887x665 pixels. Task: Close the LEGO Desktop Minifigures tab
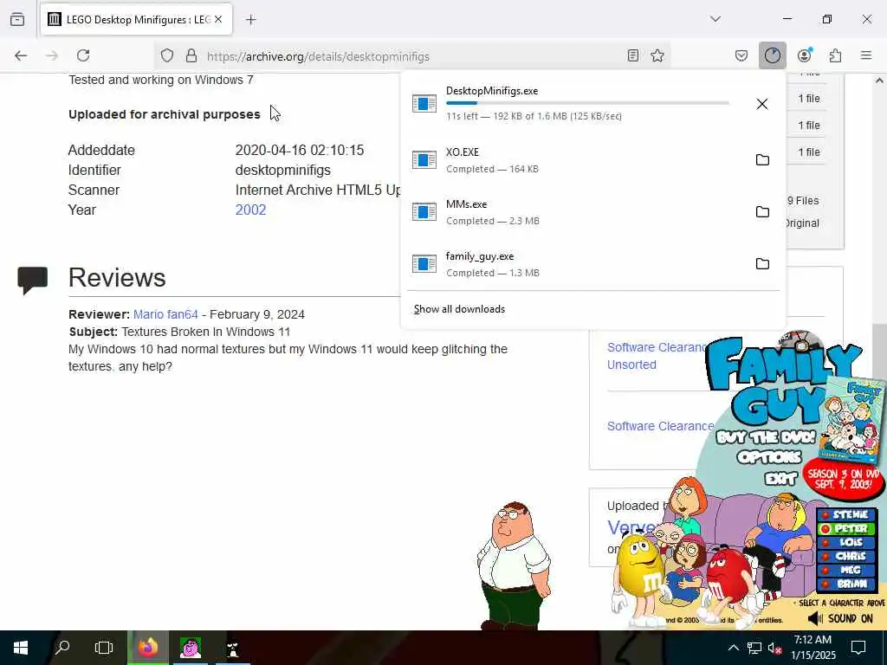click(x=218, y=19)
